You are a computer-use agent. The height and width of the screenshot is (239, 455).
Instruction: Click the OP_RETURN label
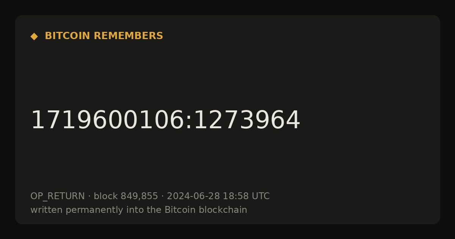point(58,197)
